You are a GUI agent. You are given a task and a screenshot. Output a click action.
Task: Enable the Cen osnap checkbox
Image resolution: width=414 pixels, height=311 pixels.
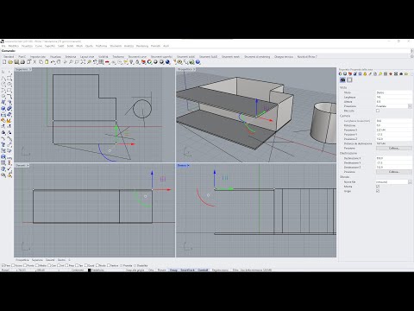(49, 265)
